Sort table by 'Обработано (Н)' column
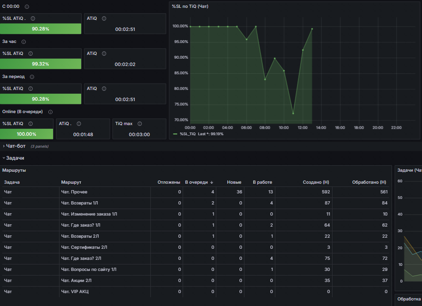This screenshot has height=306, width=422. coord(369,182)
